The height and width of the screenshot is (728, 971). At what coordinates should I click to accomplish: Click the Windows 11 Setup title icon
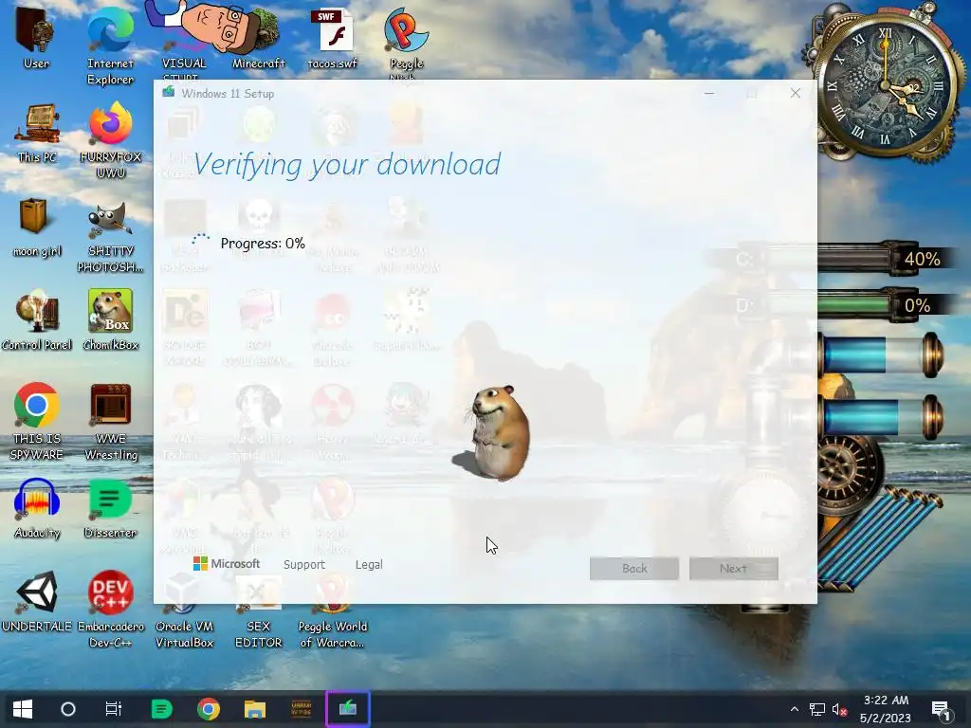coord(169,93)
